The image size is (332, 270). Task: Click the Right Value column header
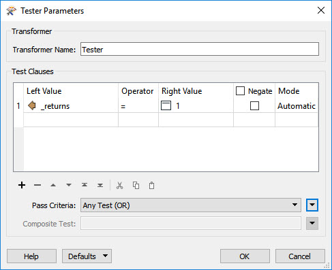(x=196, y=91)
